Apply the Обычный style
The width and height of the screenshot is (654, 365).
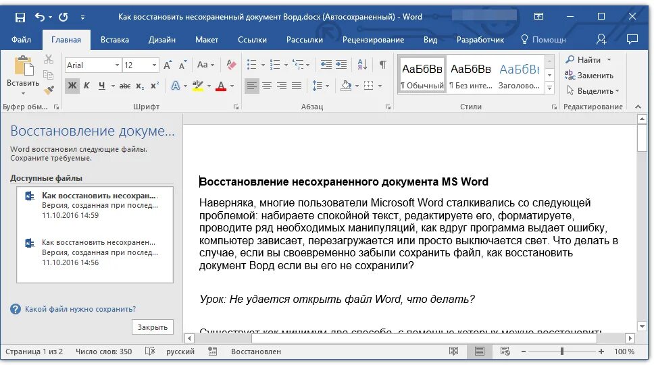coord(422,75)
